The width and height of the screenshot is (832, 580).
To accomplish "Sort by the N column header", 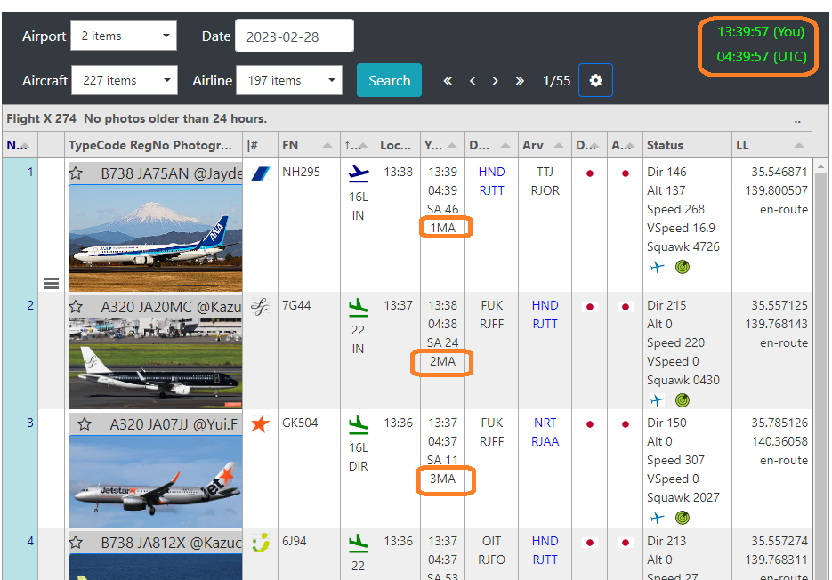I will (19, 145).
